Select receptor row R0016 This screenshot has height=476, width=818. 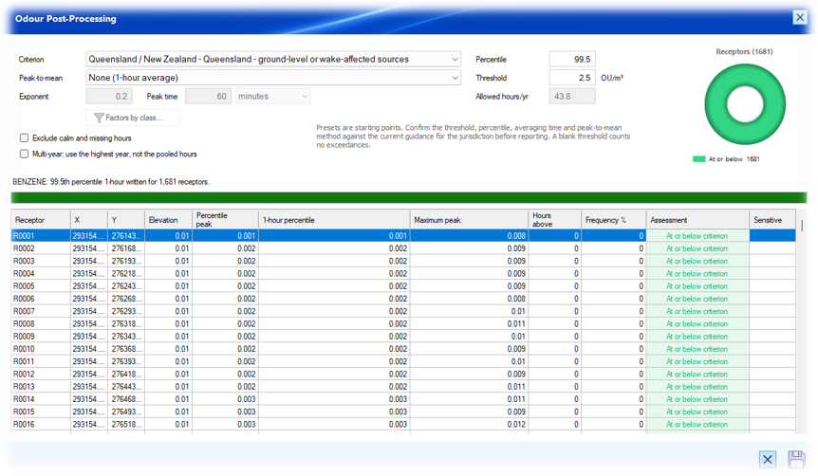(403, 424)
